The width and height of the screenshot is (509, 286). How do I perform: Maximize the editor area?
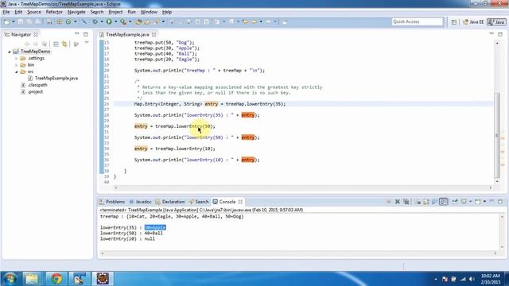500,34
